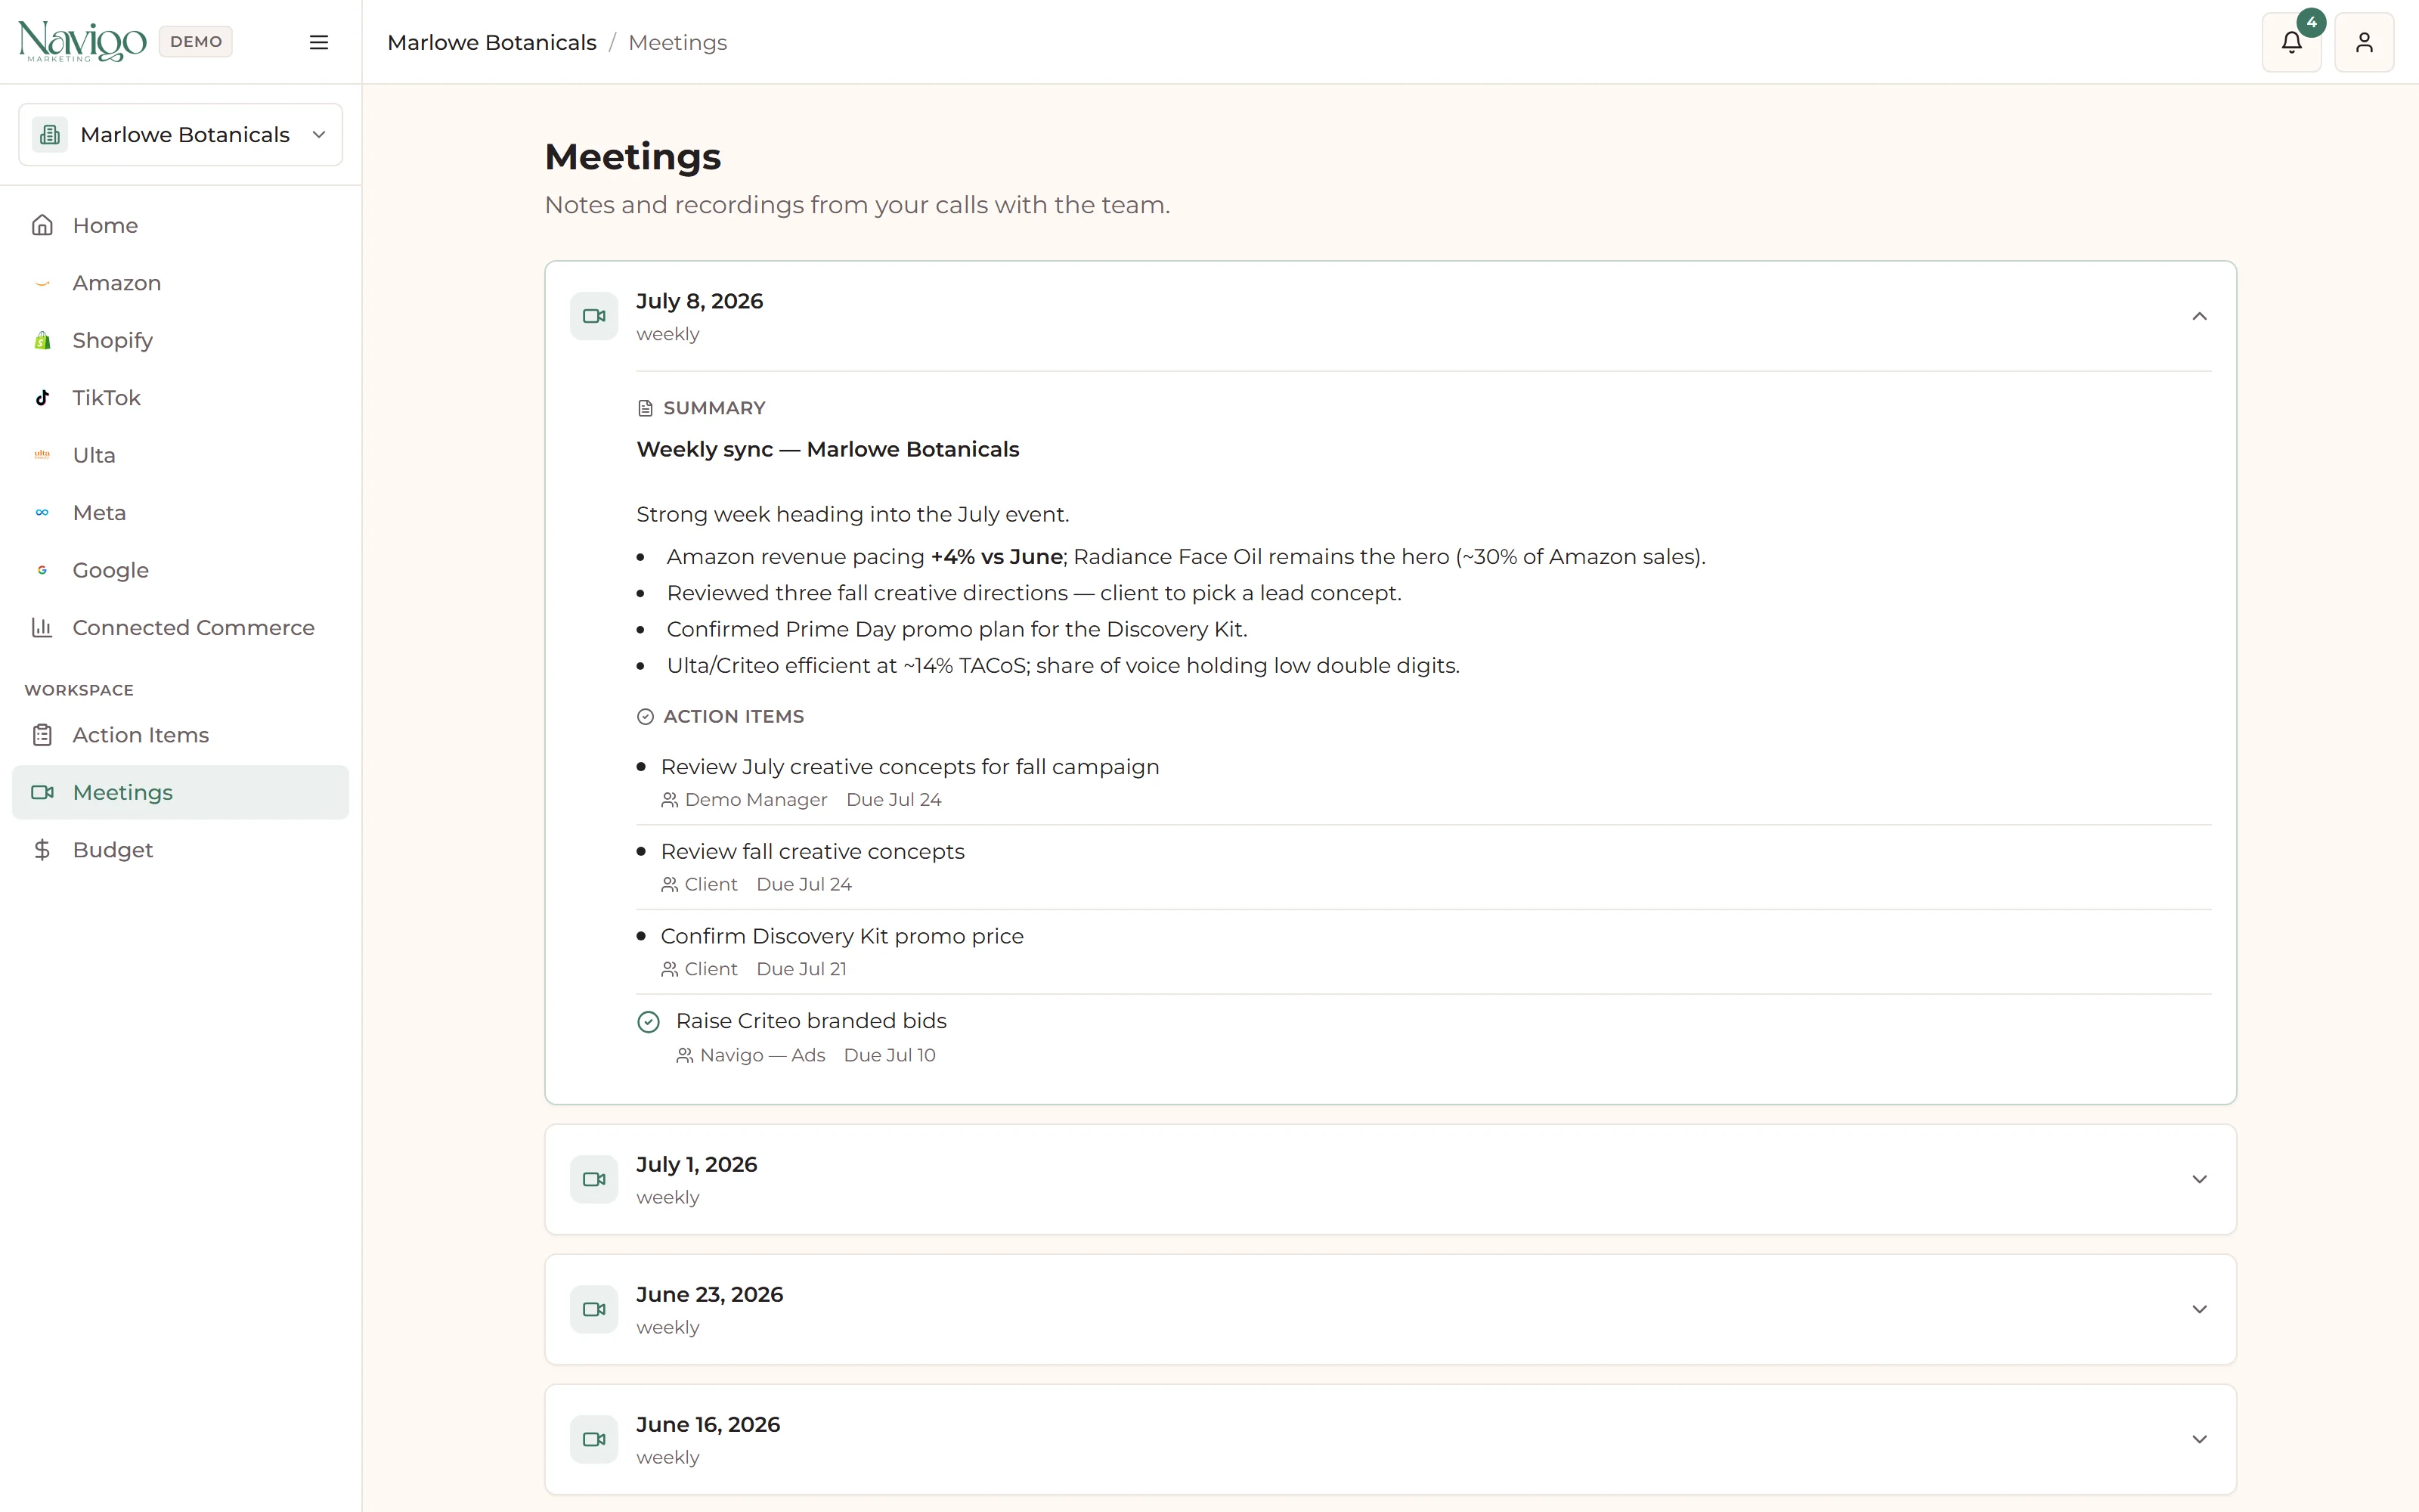
Task: Expand the June 23, 2026 meeting
Action: click(2199, 1309)
